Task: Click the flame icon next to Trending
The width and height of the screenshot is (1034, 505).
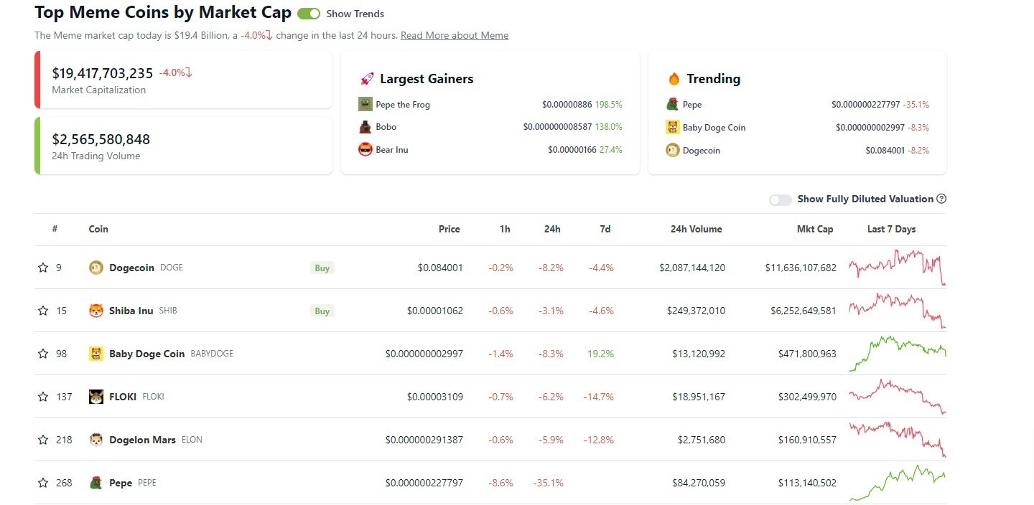Action: click(x=674, y=79)
